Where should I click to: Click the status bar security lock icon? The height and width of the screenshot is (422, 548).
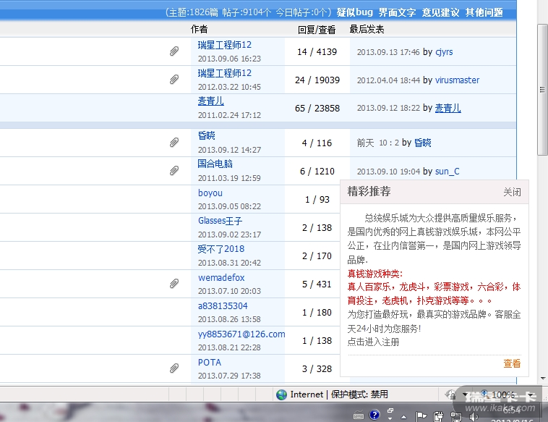coord(451,394)
